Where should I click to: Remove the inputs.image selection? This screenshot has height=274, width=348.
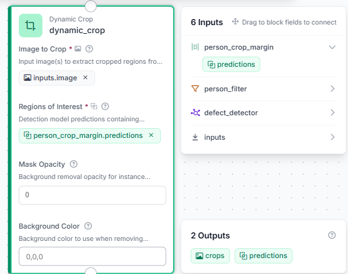click(x=85, y=77)
